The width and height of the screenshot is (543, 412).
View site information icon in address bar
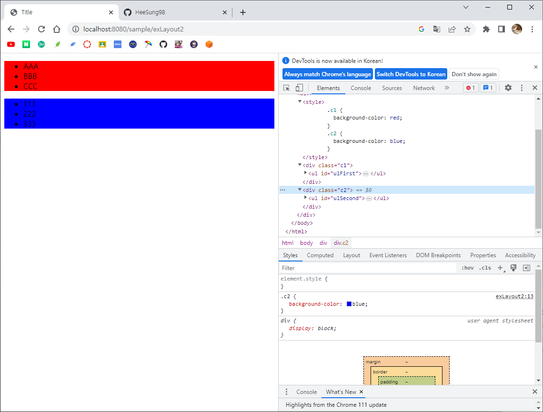[x=75, y=29]
